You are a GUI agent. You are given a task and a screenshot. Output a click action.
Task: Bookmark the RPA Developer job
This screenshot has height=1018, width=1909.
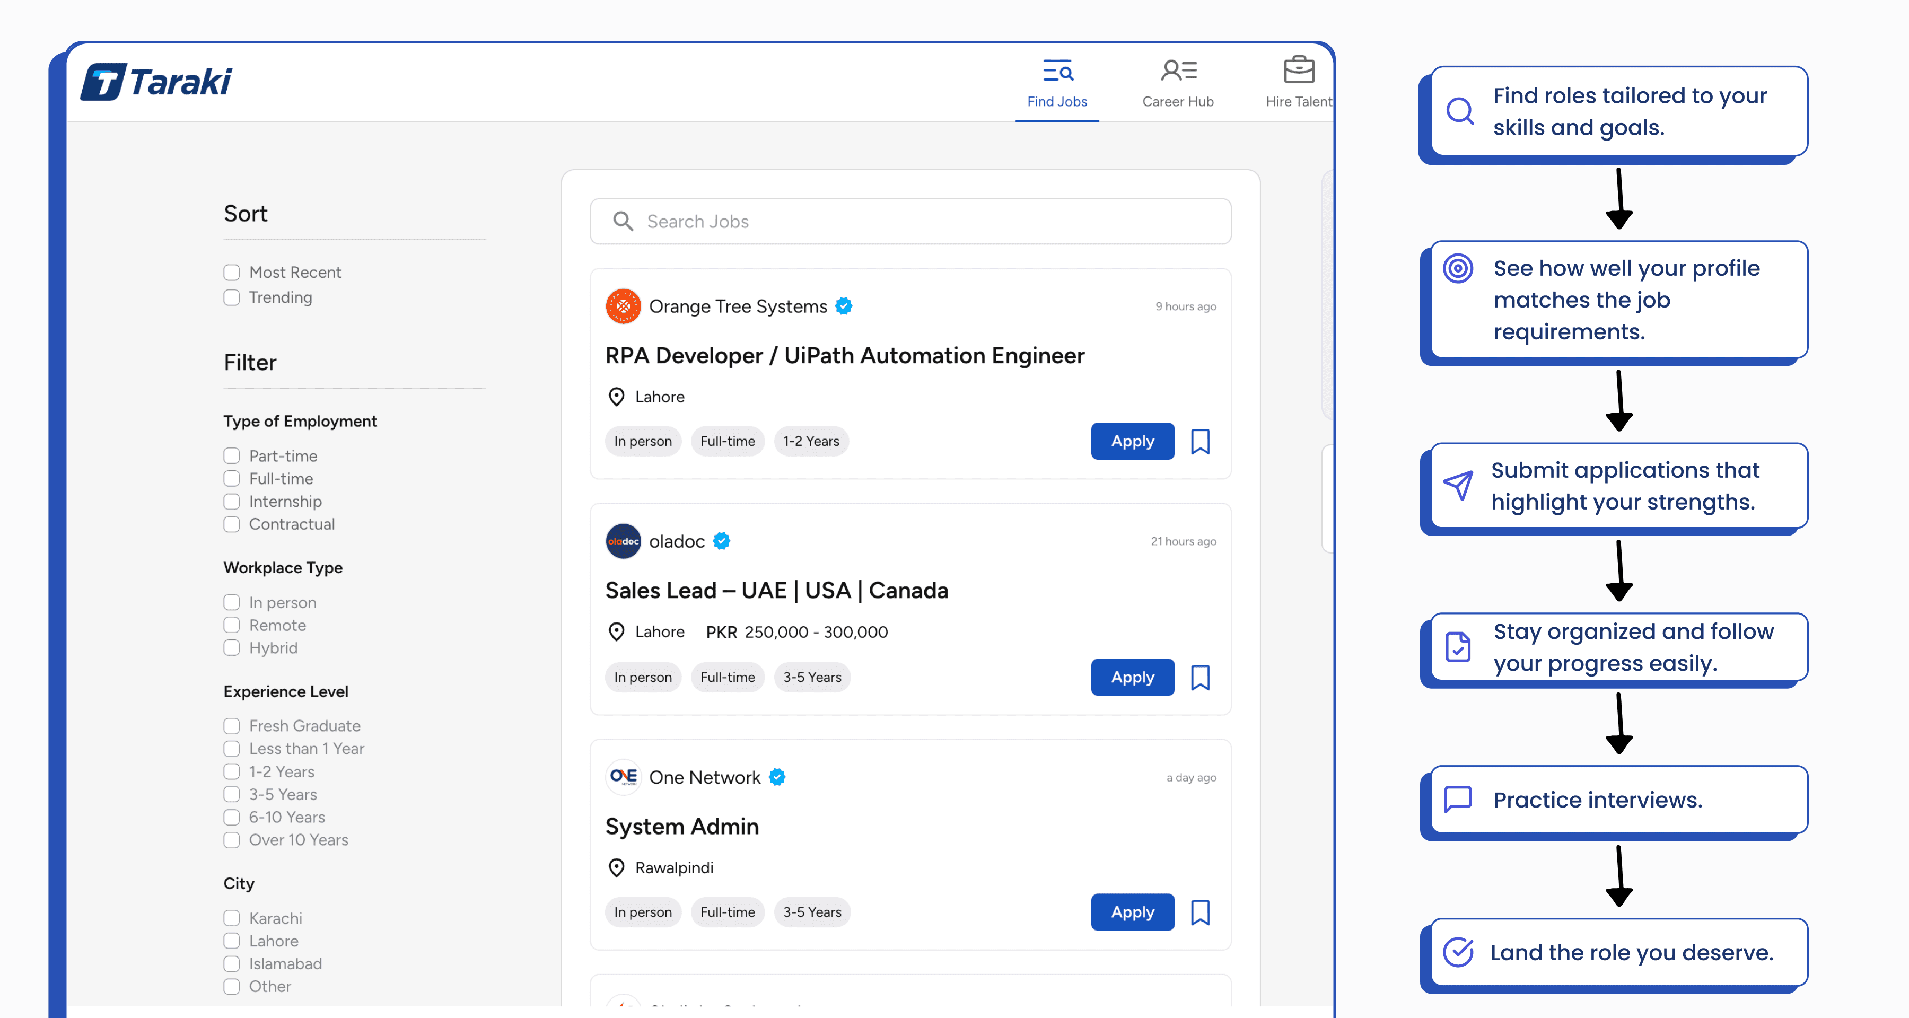[x=1200, y=442]
